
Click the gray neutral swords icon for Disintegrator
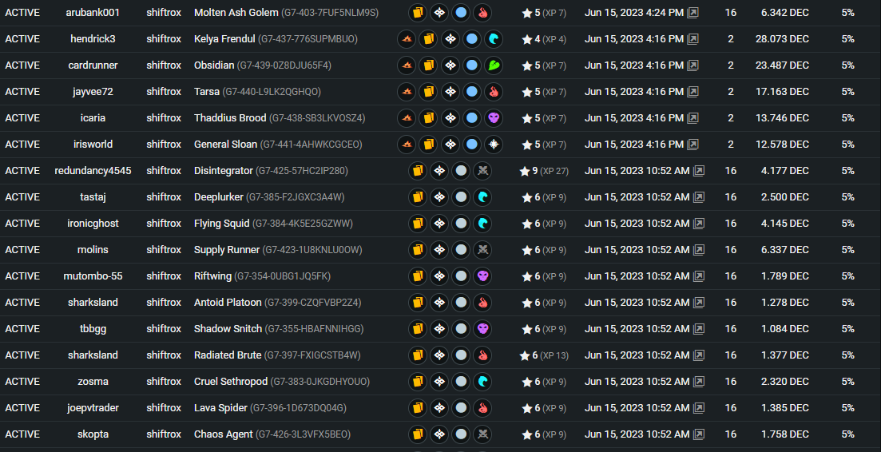point(482,171)
